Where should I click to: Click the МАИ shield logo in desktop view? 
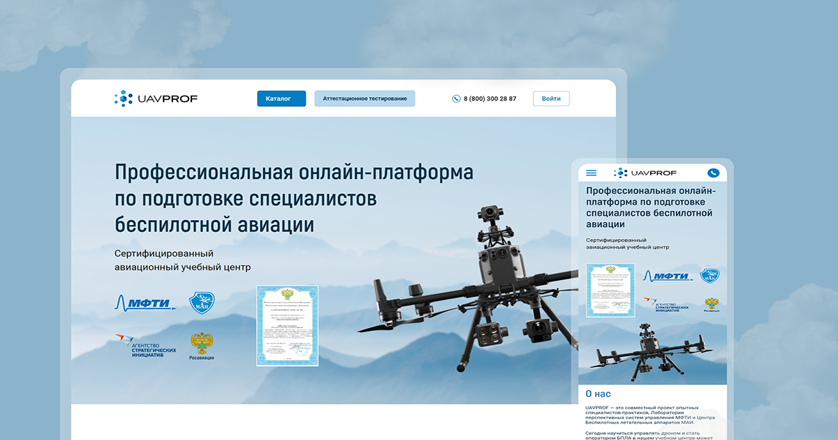tap(202, 303)
